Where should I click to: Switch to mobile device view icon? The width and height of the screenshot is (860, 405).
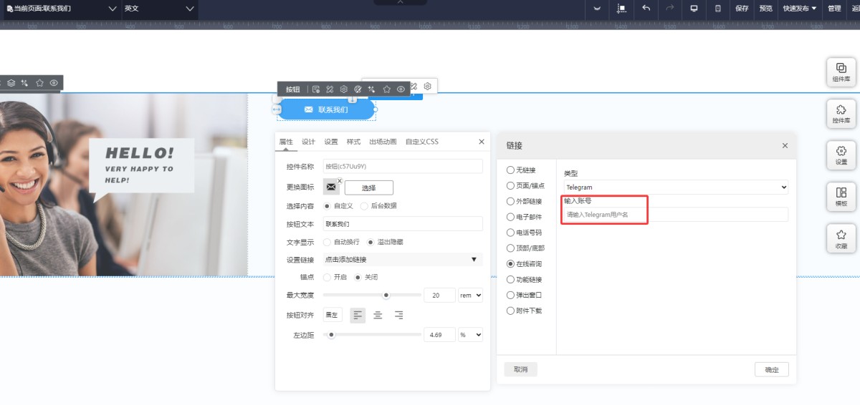click(x=718, y=9)
